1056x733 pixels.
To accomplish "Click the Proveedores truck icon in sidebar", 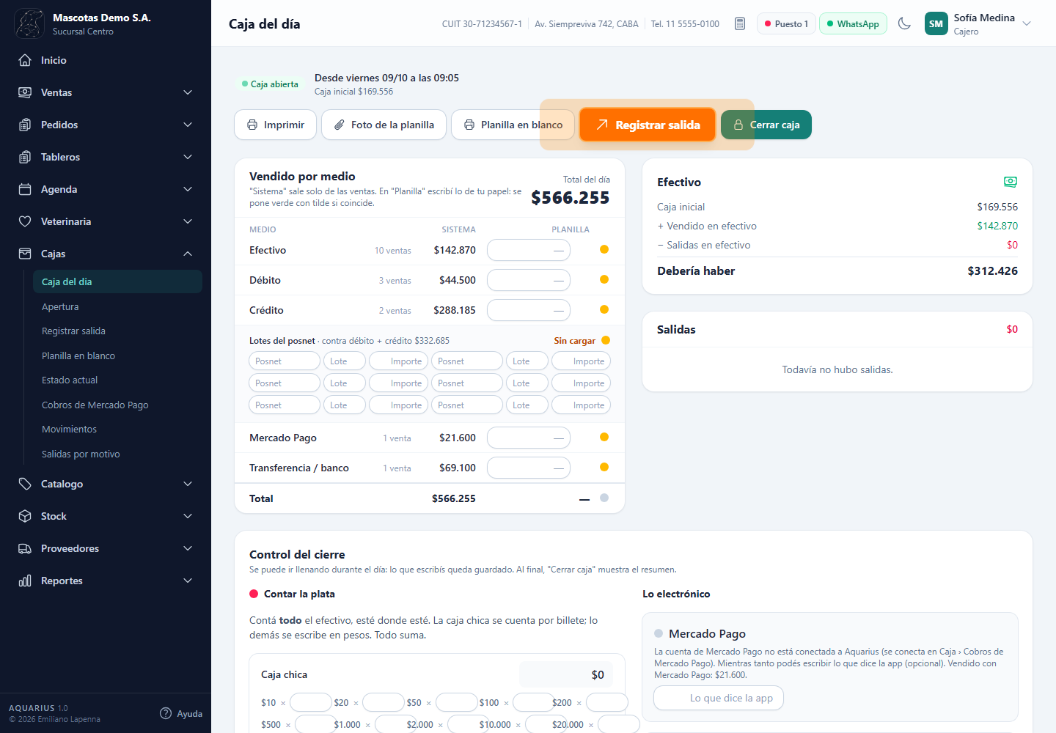I will tap(25, 548).
